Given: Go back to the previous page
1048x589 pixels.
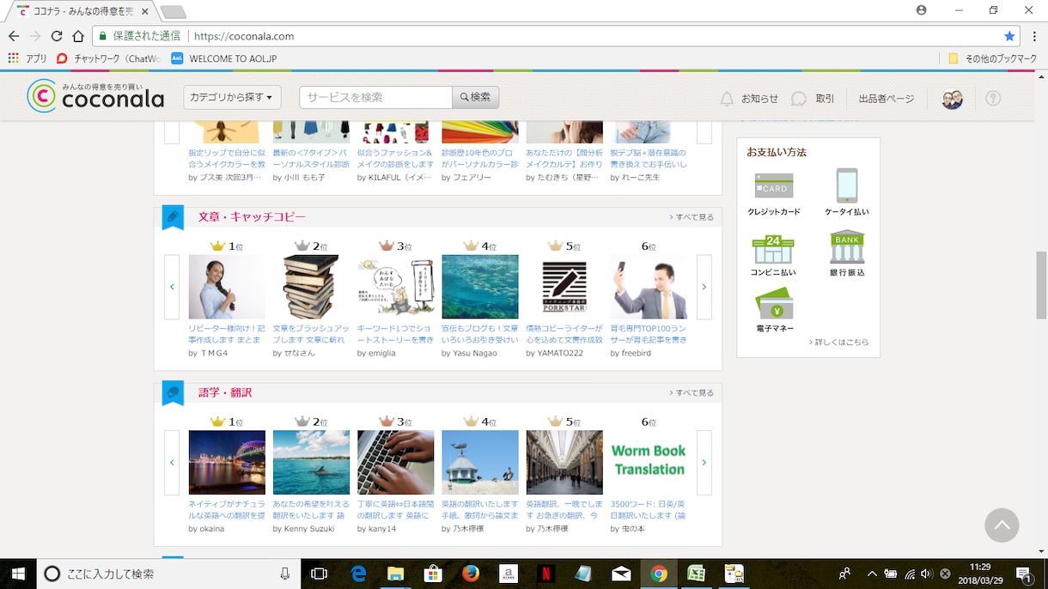Looking at the screenshot, I should (14, 36).
